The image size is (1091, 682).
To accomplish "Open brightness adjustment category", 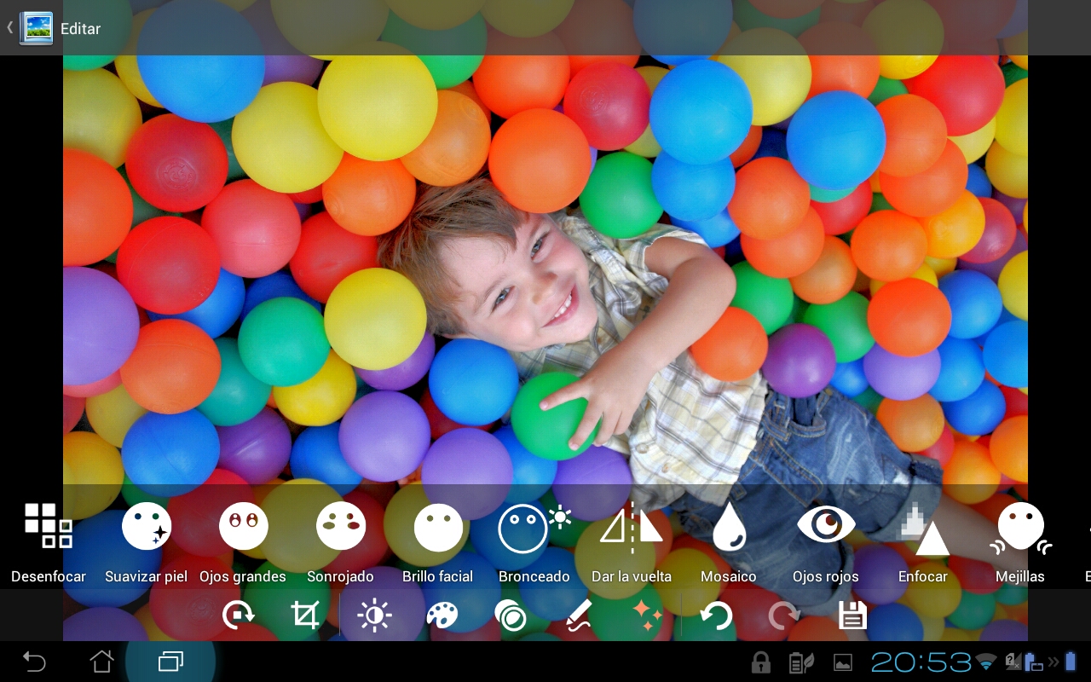I will coord(374,615).
